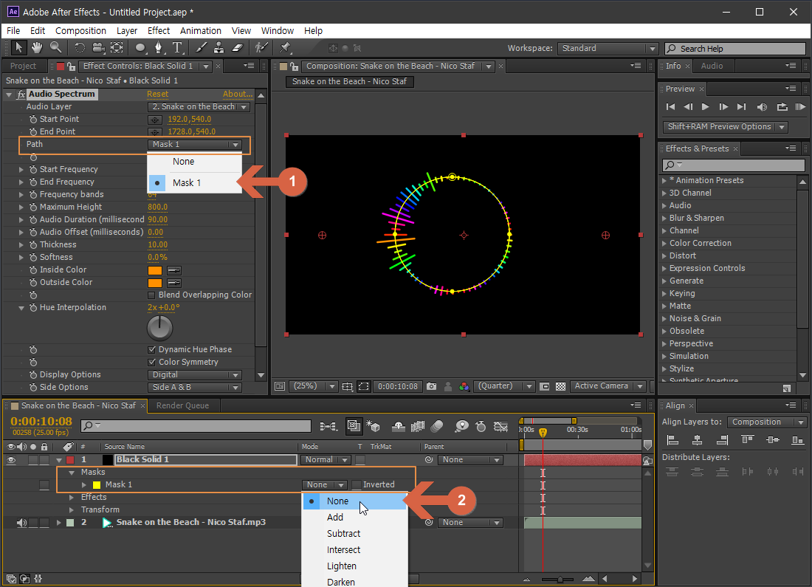Select the Clone Stamp tool

tap(219, 48)
